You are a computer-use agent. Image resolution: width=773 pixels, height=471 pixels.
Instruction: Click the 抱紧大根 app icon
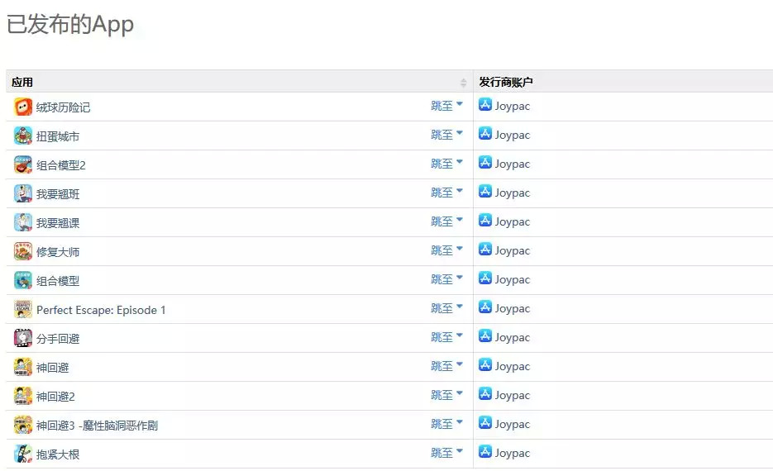(x=23, y=454)
